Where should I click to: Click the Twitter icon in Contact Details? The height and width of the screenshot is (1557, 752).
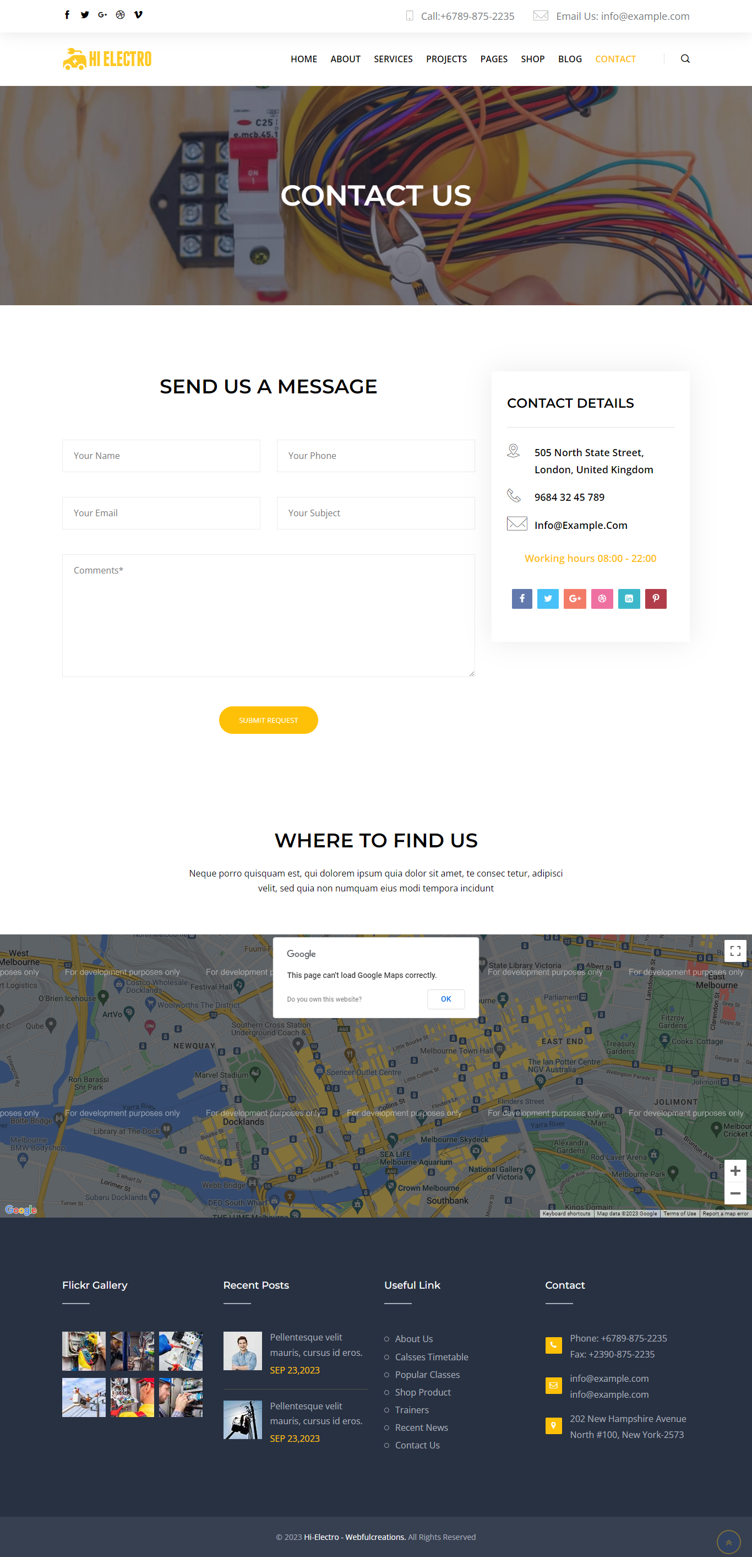pyautogui.click(x=548, y=598)
